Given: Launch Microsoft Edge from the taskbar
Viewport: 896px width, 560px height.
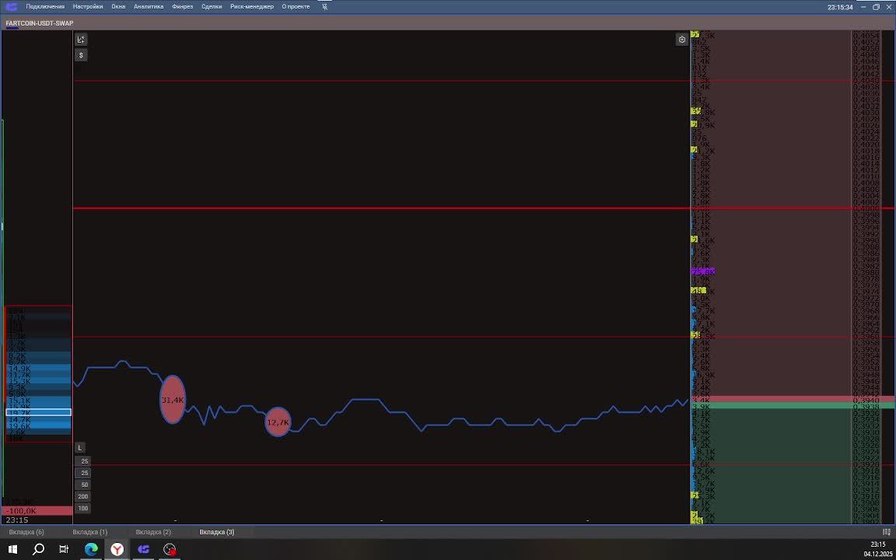Looking at the screenshot, I should 91,550.
